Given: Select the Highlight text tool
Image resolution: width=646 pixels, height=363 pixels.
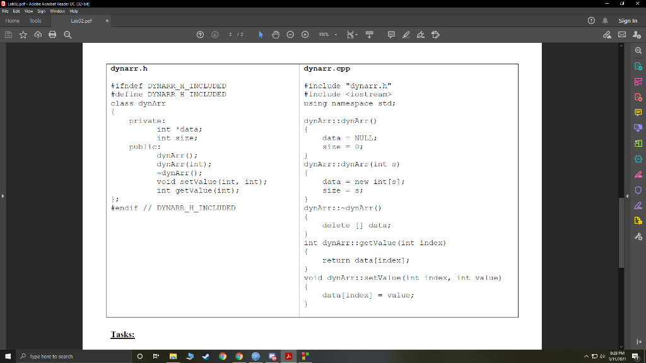Looking at the screenshot, I should pos(406,35).
